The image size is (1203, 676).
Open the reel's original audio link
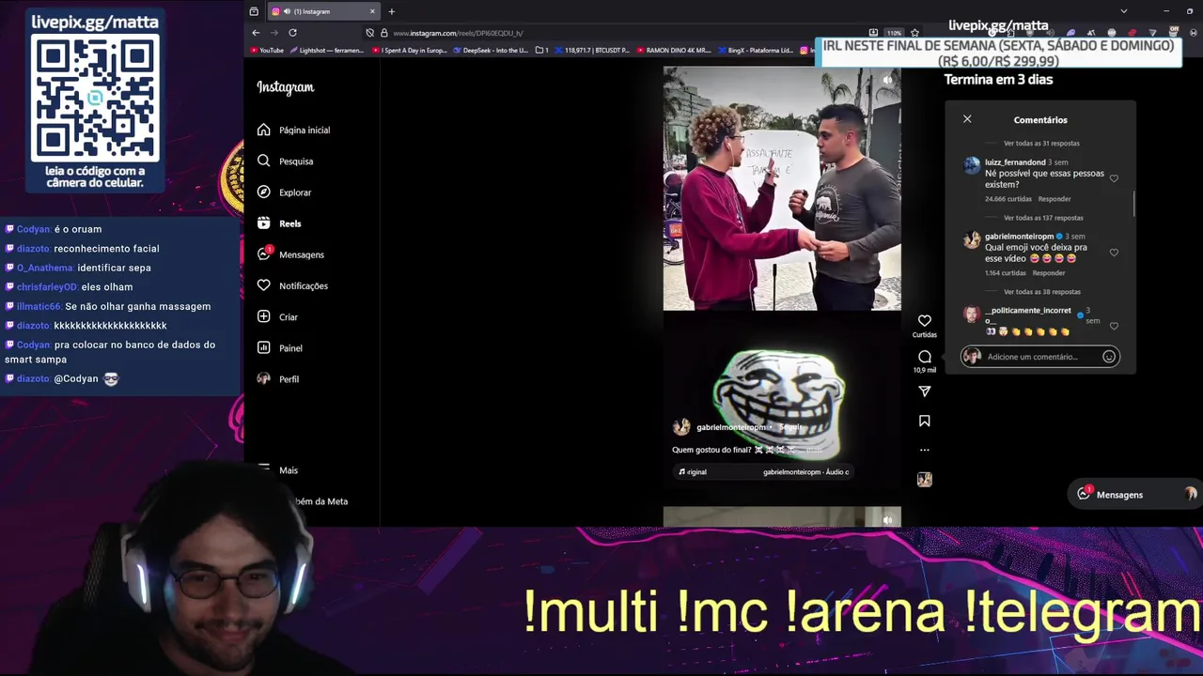coord(763,472)
